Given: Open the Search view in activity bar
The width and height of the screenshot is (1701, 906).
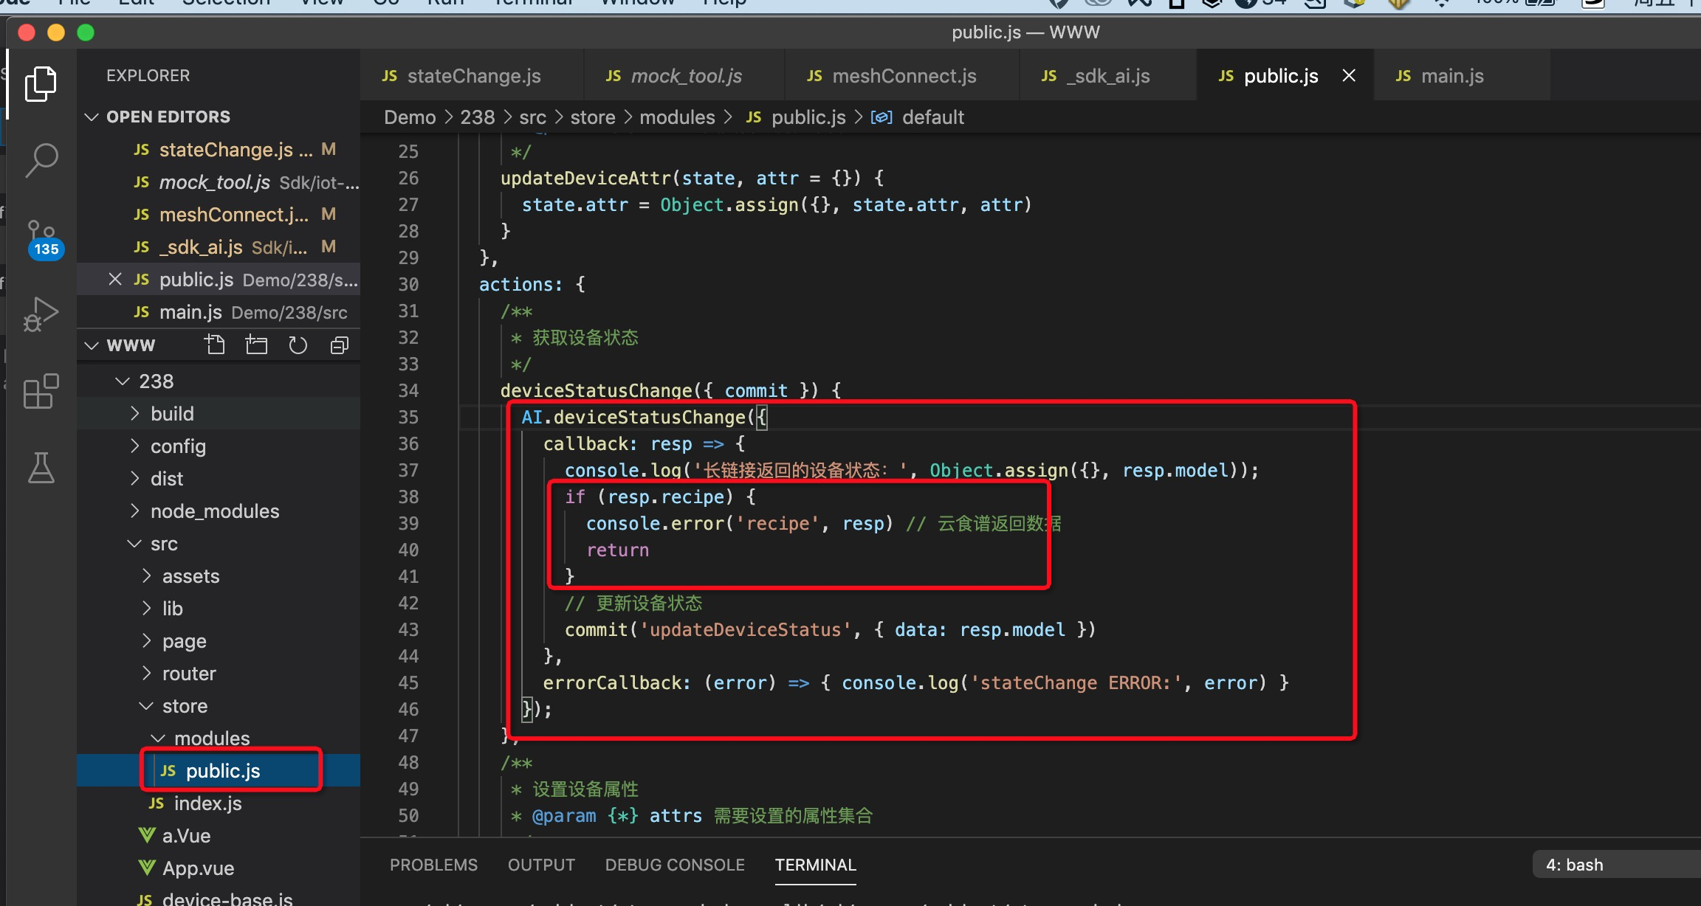Looking at the screenshot, I should (x=41, y=160).
